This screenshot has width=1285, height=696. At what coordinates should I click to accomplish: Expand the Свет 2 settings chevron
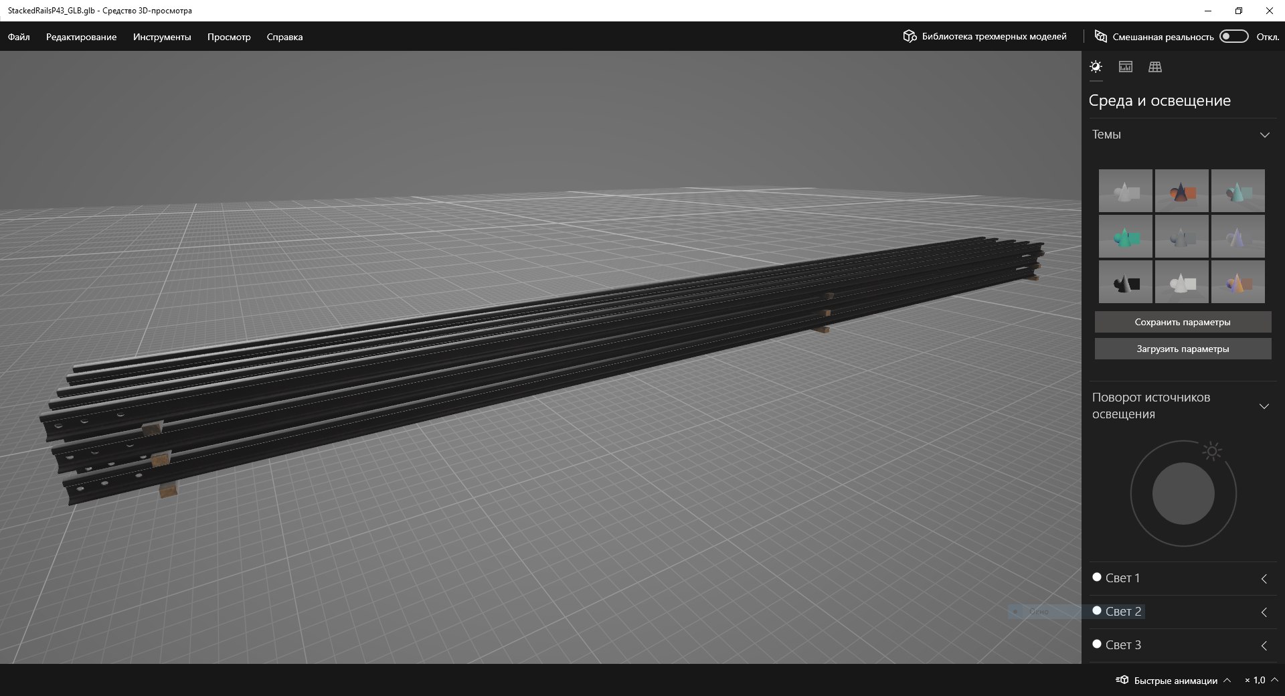tap(1264, 612)
